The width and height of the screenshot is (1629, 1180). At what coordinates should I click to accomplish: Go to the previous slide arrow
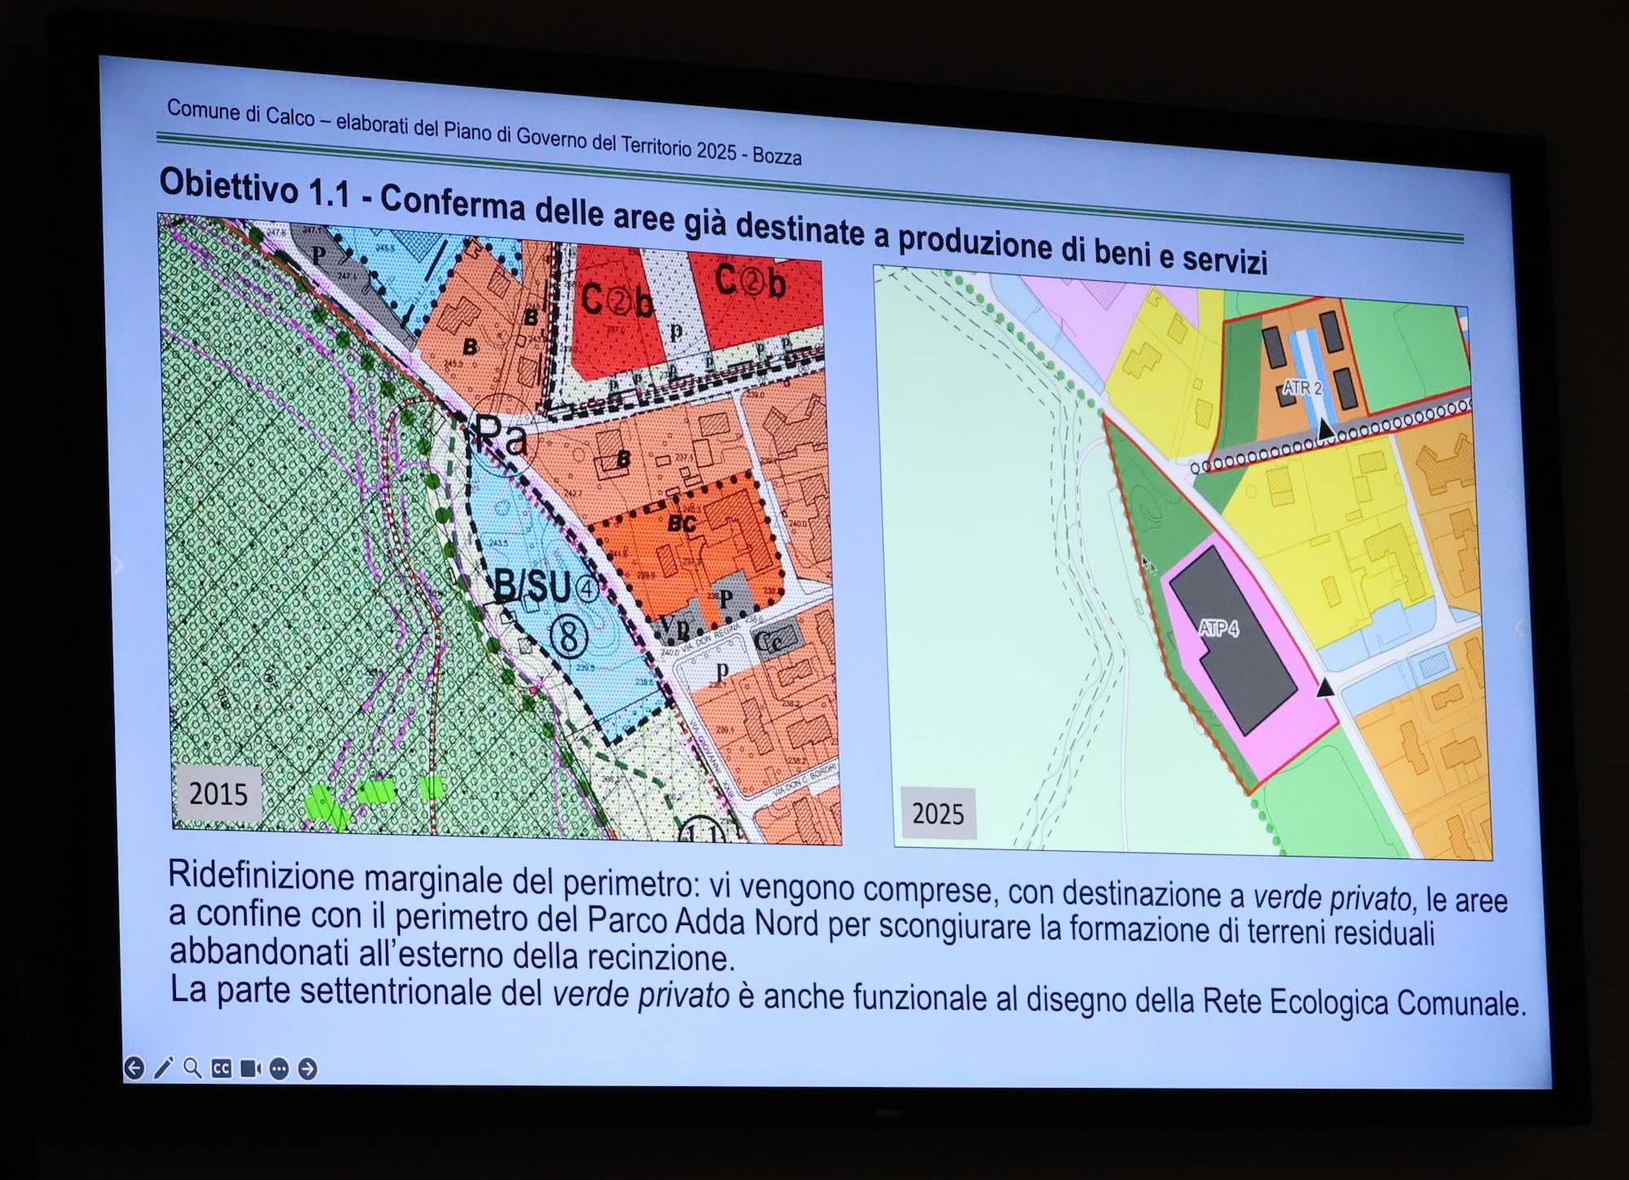134,1068
